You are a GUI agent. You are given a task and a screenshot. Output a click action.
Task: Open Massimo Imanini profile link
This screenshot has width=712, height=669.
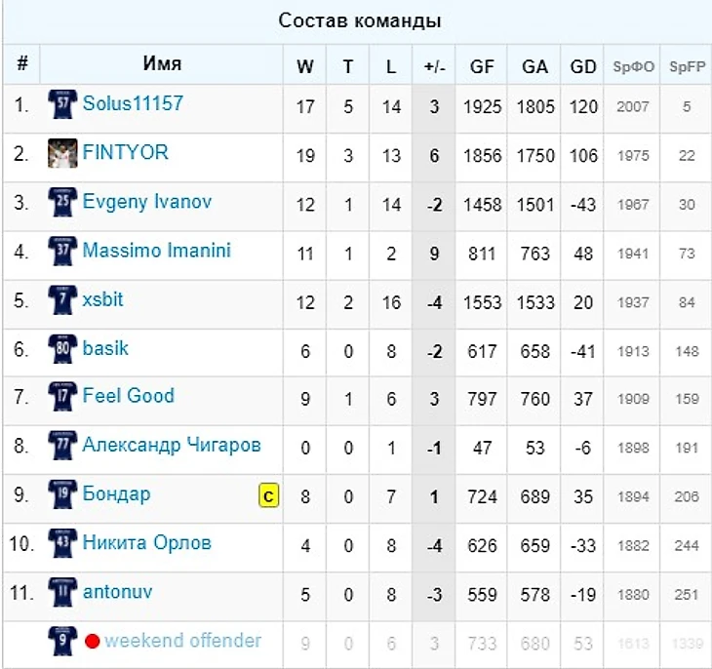click(157, 251)
